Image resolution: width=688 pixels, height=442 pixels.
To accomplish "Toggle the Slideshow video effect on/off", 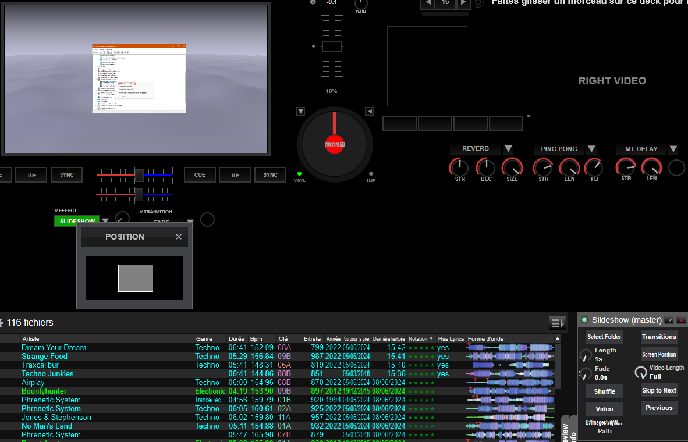I will [x=77, y=221].
